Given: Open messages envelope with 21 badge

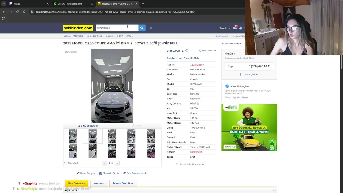Looking at the screenshot, I should coord(235,28).
